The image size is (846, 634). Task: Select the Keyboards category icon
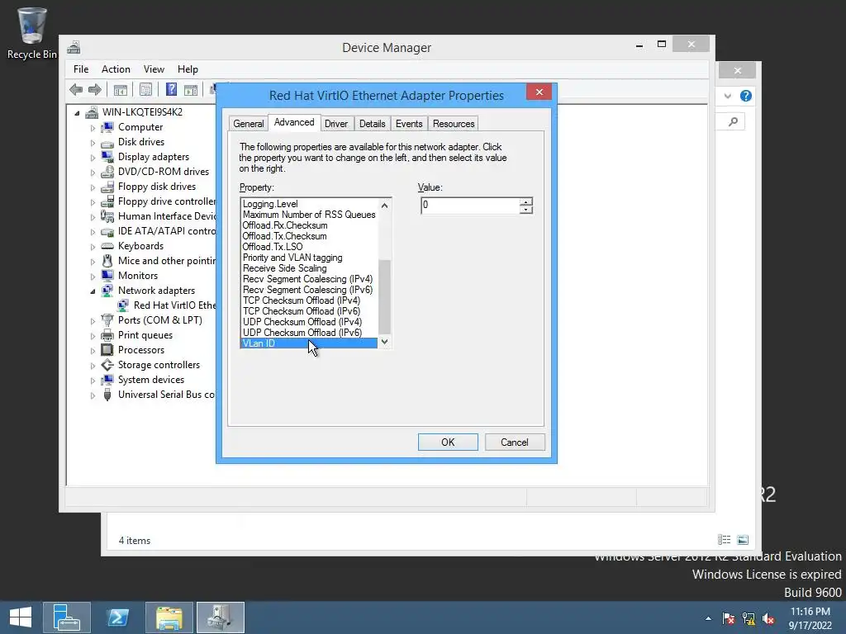107,246
